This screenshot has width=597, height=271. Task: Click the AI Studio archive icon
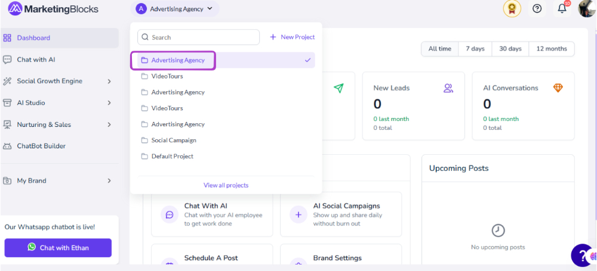pyautogui.click(x=7, y=102)
